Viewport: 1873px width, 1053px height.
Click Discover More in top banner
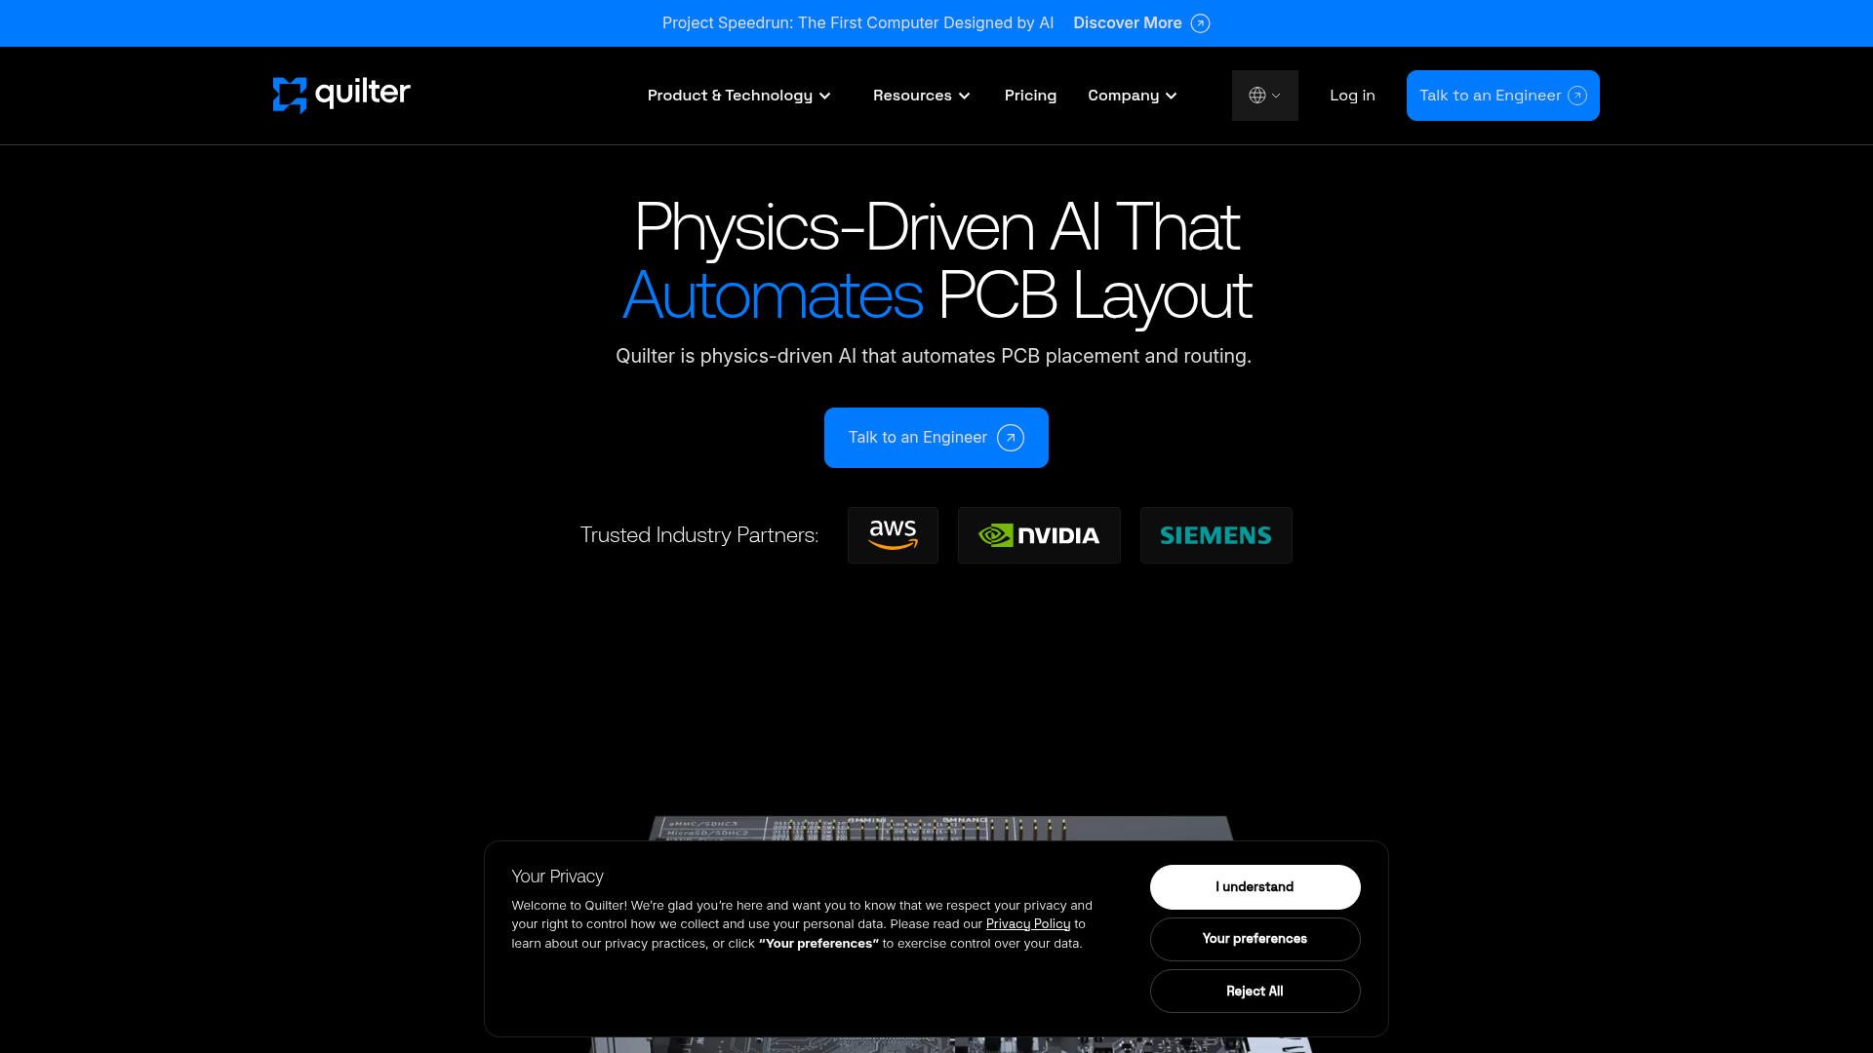pyautogui.click(x=1128, y=23)
